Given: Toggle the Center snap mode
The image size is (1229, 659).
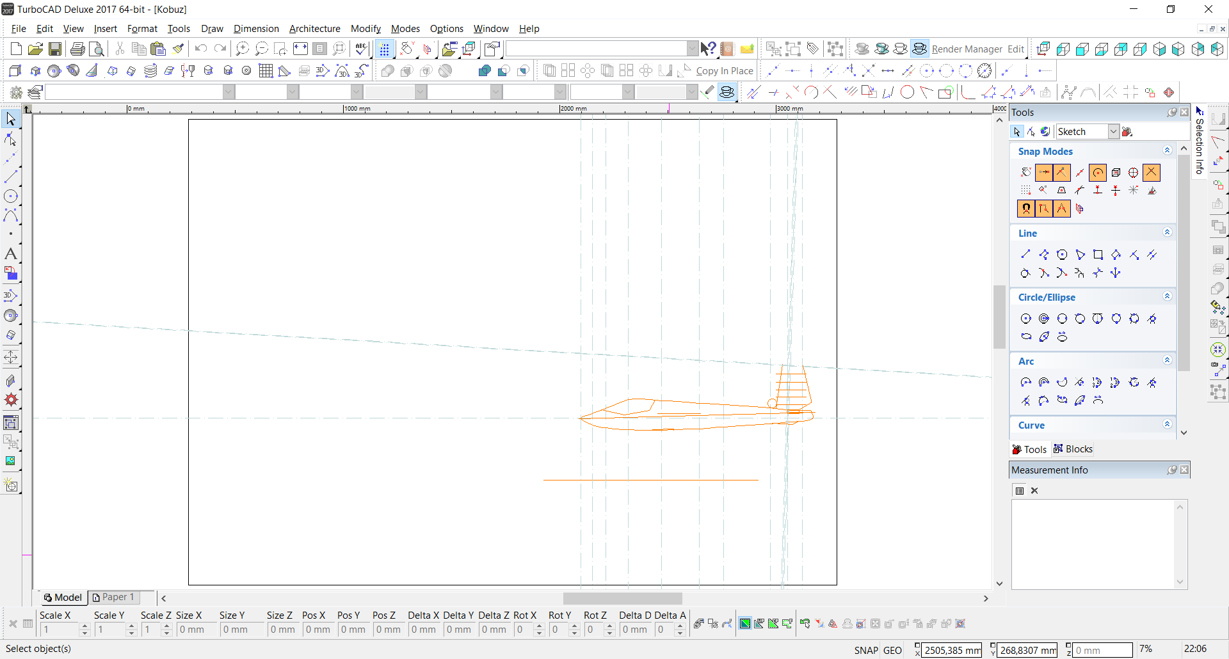Looking at the screenshot, I should [1098, 172].
